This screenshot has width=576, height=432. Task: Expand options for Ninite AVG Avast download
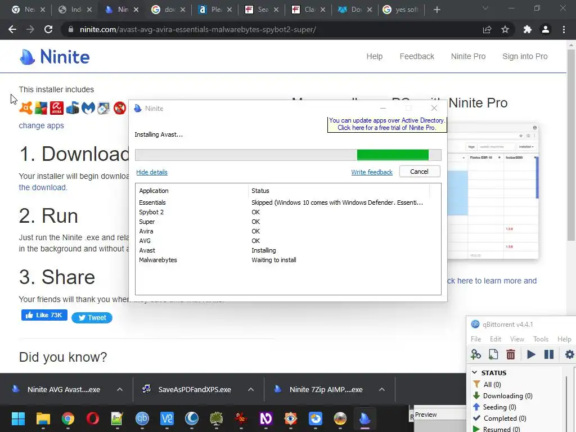(120, 389)
